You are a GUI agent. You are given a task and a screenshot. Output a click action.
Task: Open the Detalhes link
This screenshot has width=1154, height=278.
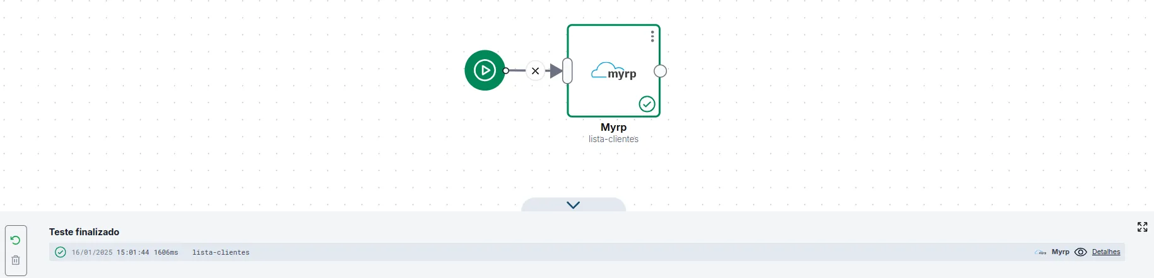tap(1106, 252)
